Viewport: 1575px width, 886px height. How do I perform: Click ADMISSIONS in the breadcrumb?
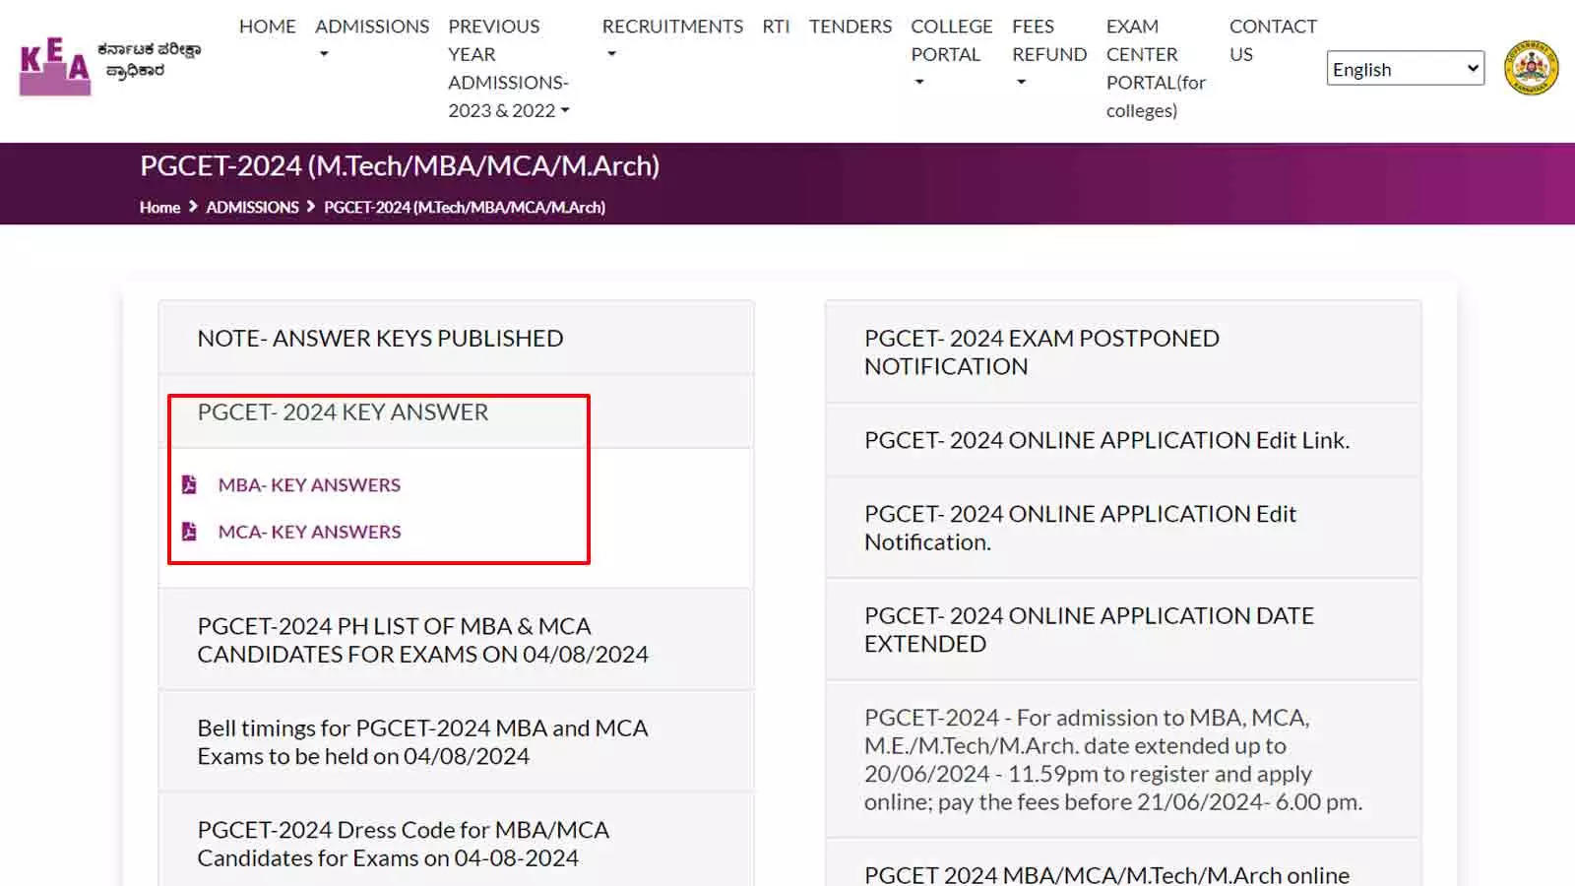(252, 208)
